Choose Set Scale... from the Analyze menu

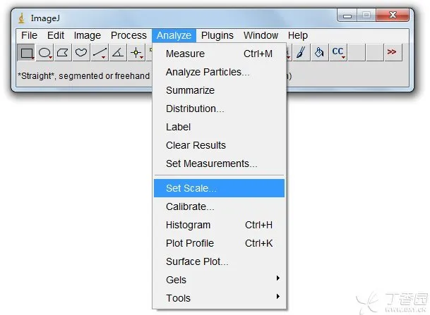tap(219, 188)
